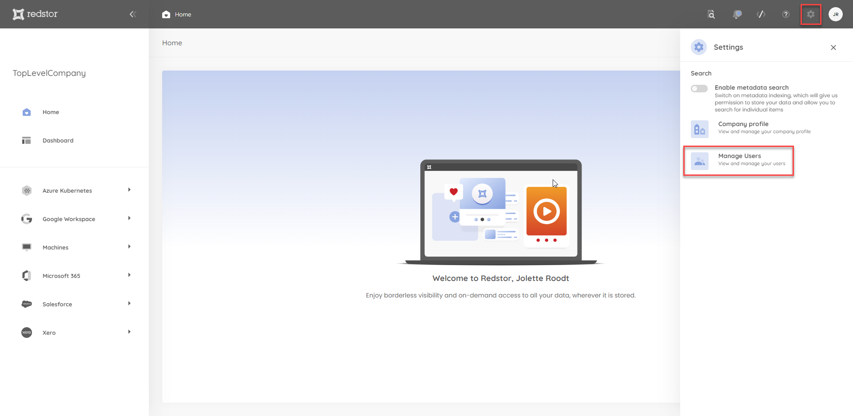This screenshot has width=853, height=416.
Task: Expand Xero arrow
Action: coord(129,332)
